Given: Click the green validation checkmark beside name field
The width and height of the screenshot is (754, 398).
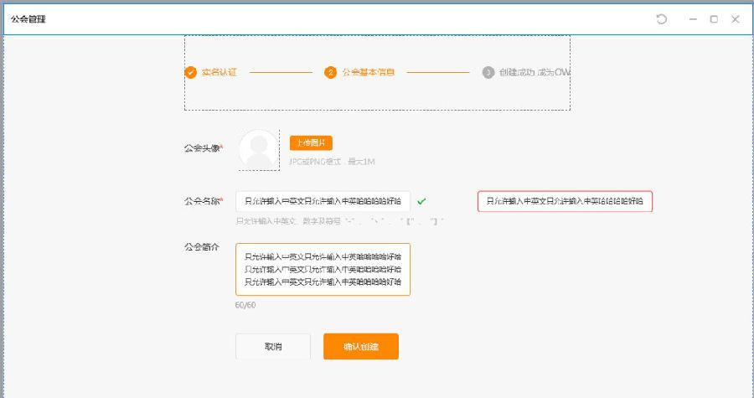Looking at the screenshot, I should coord(421,201).
